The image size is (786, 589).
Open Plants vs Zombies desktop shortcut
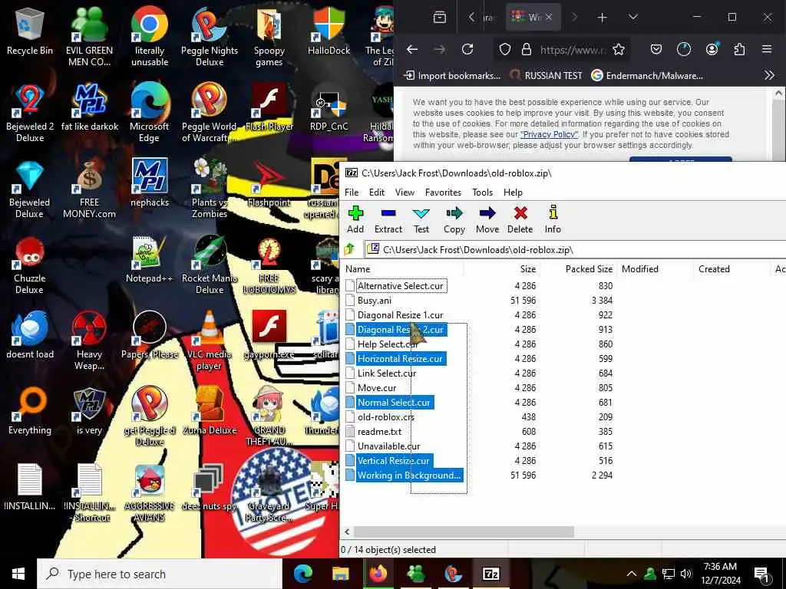tap(210, 189)
